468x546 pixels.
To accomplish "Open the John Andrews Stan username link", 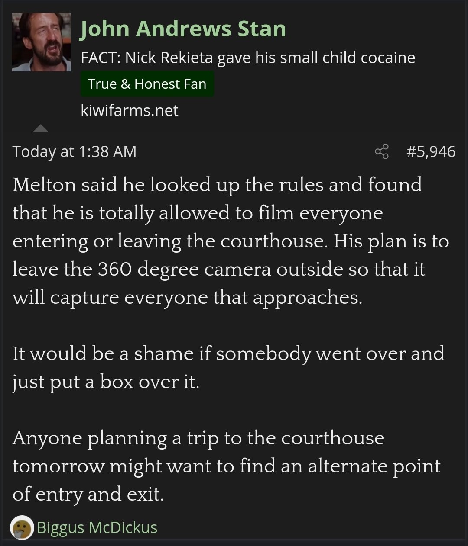I will (183, 29).
